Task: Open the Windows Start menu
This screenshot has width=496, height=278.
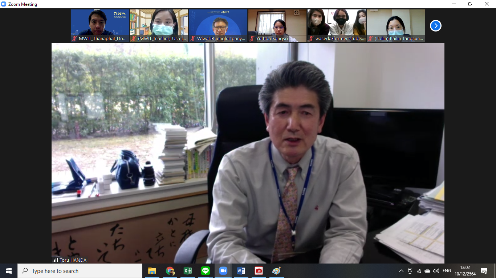Action: coord(9,271)
